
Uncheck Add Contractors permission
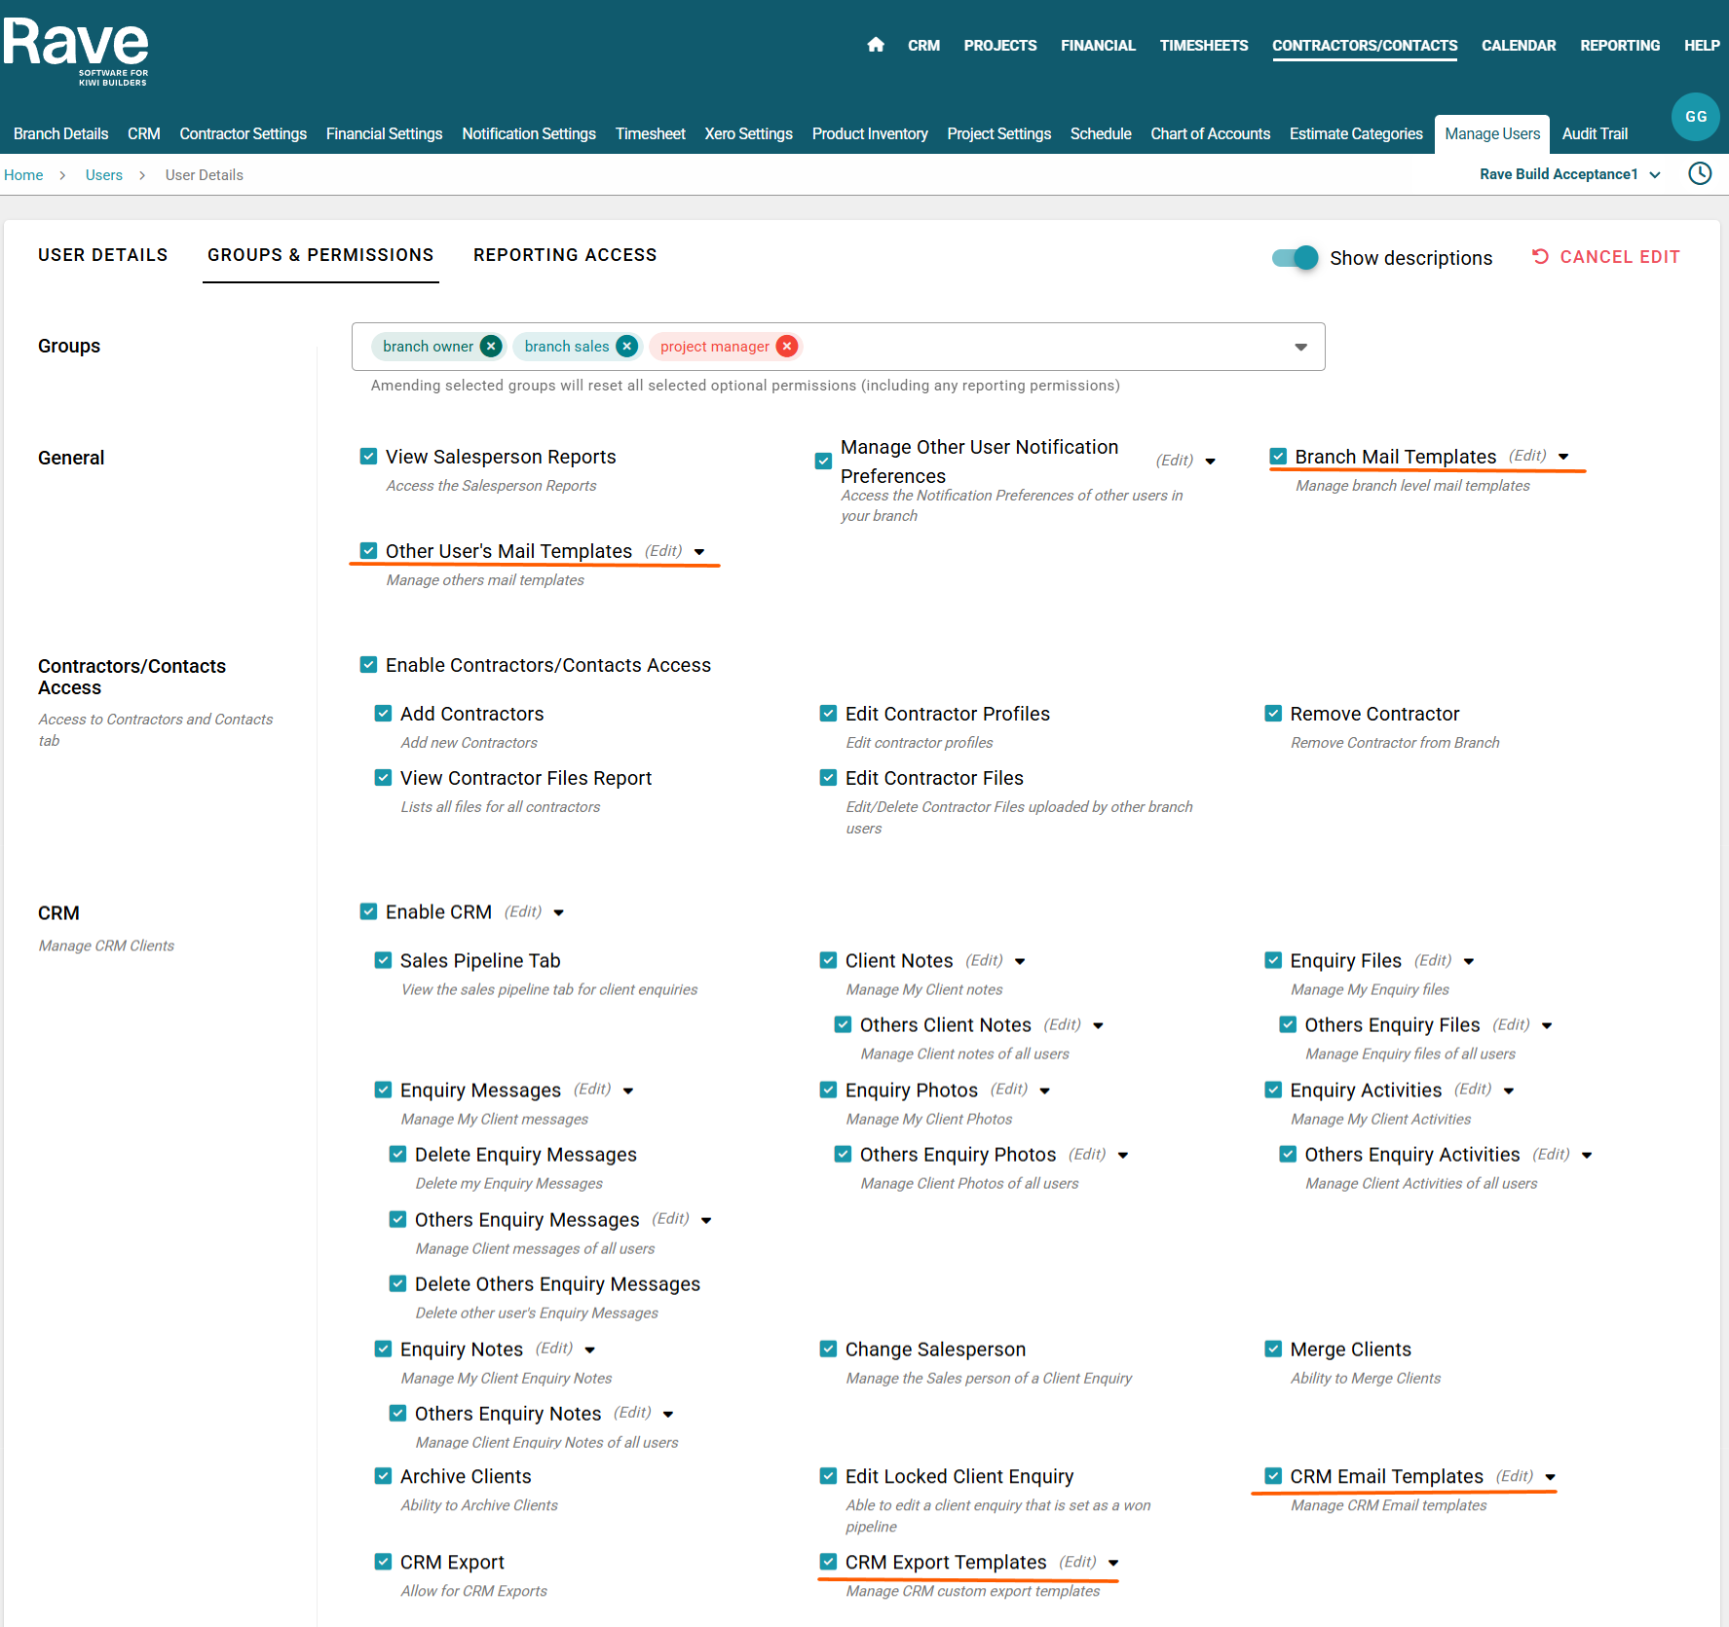(x=384, y=714)
